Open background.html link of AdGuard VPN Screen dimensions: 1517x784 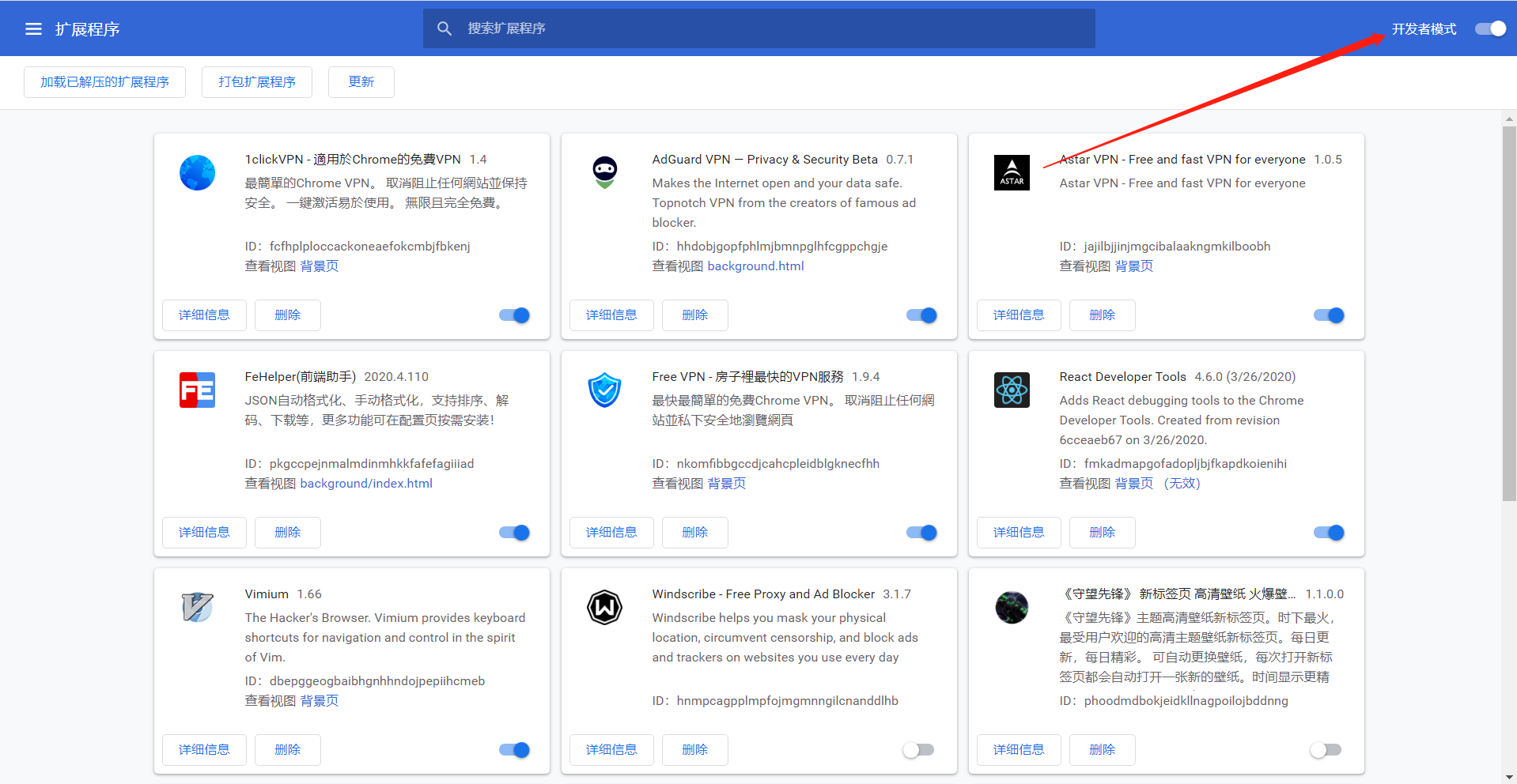pyautogui.click(x=755, y=266)
